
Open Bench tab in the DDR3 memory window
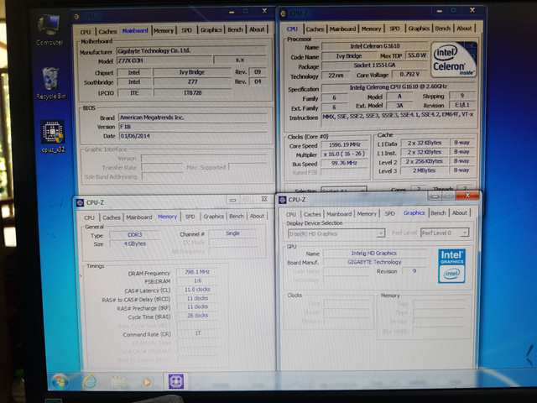(237, 217)
